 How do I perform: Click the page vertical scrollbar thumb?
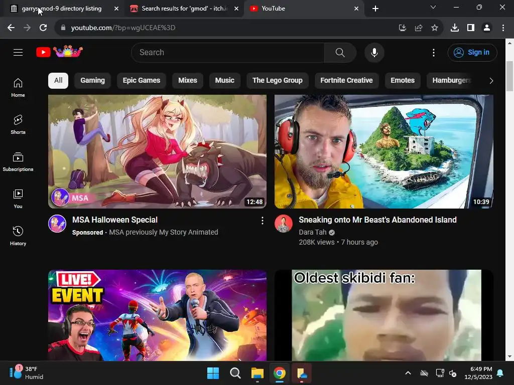[x=509, y=76]
